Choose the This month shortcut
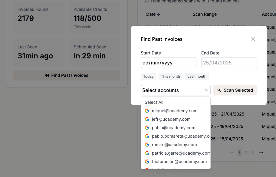Screen dimensions: 276x177 [170, 77]
